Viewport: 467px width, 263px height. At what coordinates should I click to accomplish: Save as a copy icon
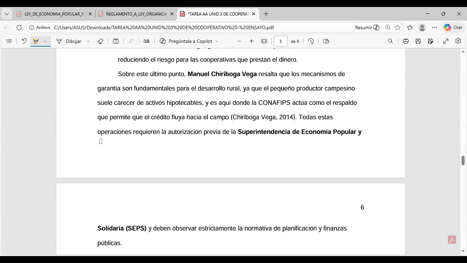pos(431,41)
